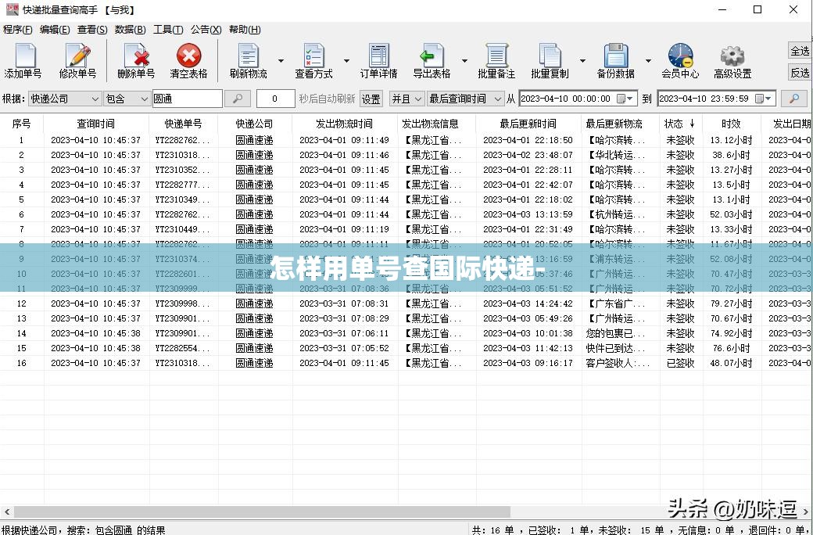This screenshot has height=535, width=813.
Task: Open the 快递公司 field combo box
Action: 65,99
